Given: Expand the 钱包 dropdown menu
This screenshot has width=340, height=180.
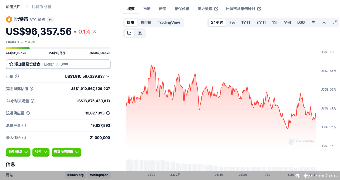Looking at the screenshot, I should (x=41, y=152).
